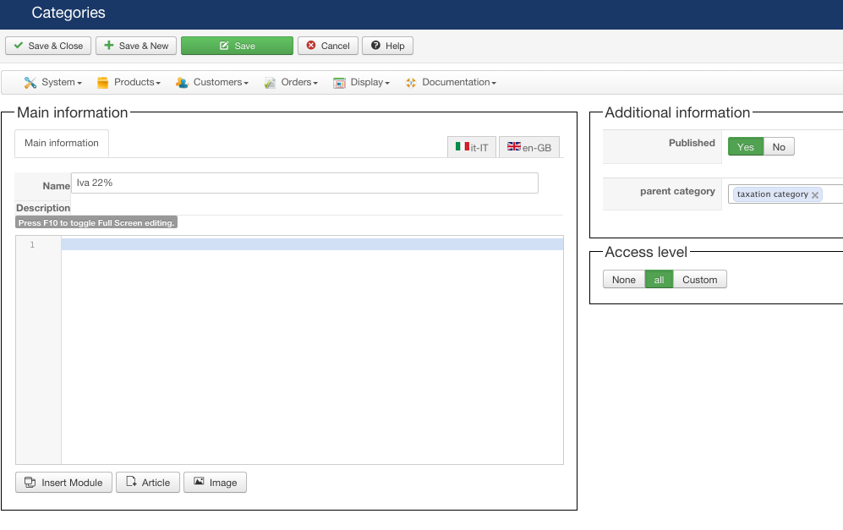Click the Save & New button
The width and height of the screenshot is (843, 530).
pos(137,46)
